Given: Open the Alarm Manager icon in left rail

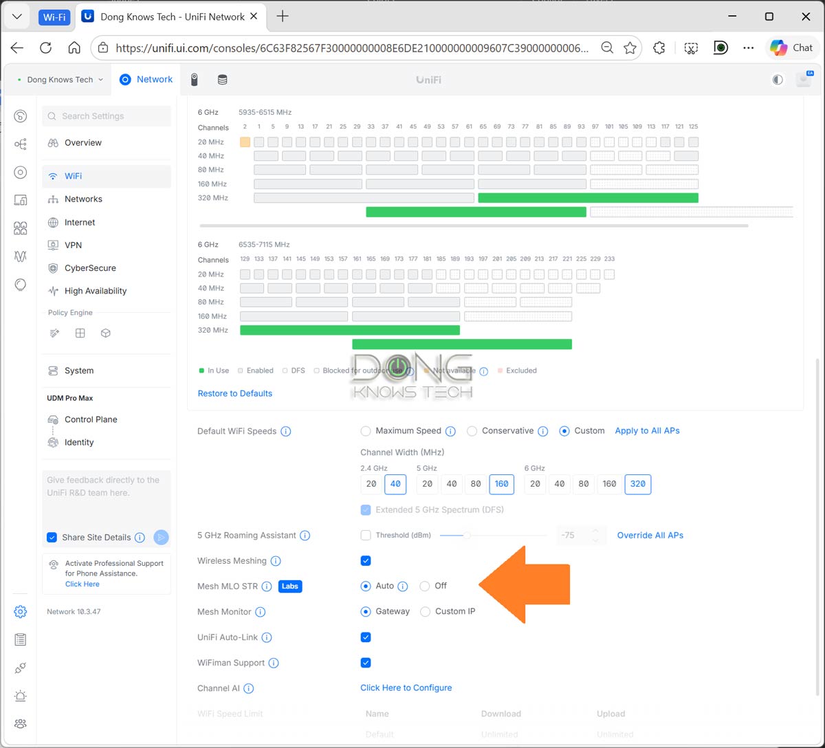Looking at the screenshot, I should (21, 696).
